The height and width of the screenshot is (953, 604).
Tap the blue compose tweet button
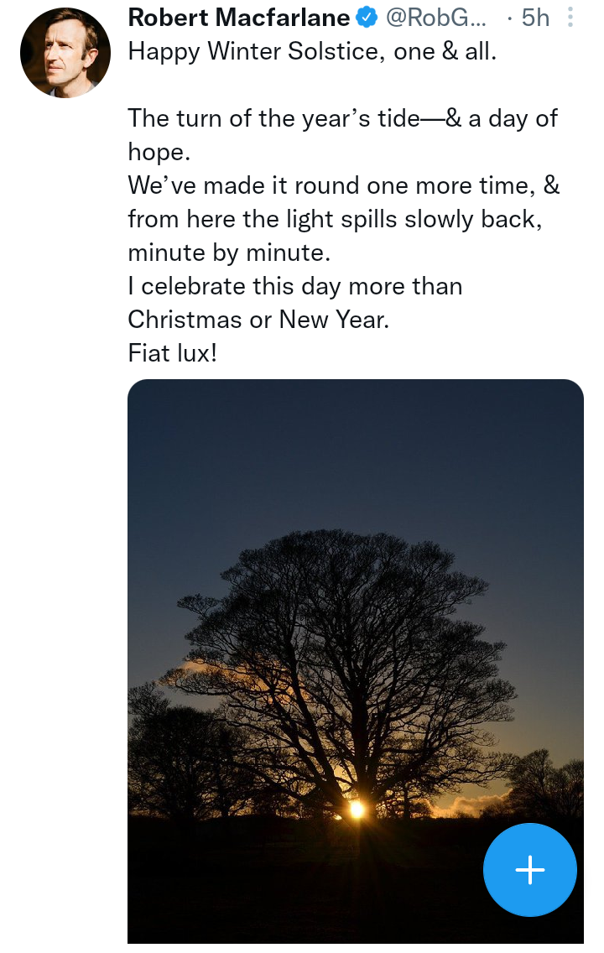529,870
